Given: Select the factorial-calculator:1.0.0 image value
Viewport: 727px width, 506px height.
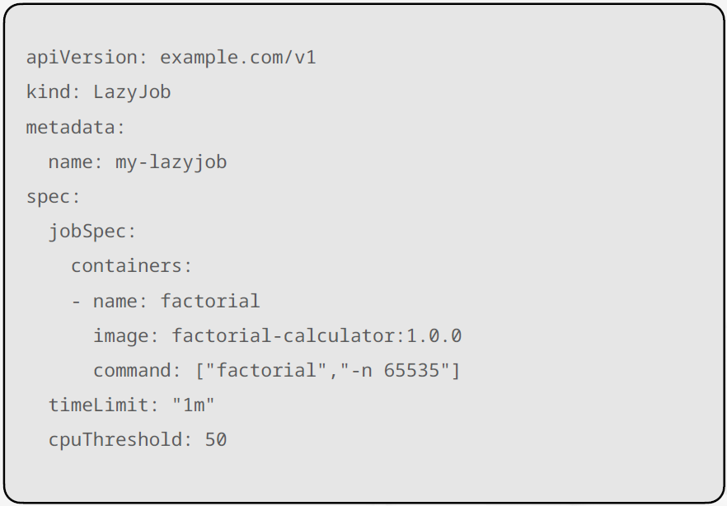Looking at the screenshot, I should coord(317,336).
